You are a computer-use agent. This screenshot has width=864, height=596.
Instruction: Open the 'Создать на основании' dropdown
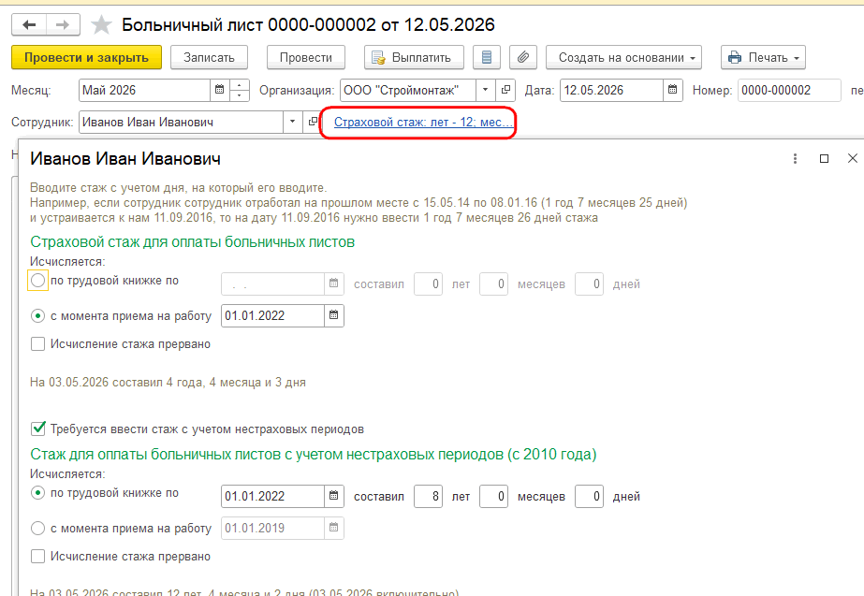coord(623,57)
